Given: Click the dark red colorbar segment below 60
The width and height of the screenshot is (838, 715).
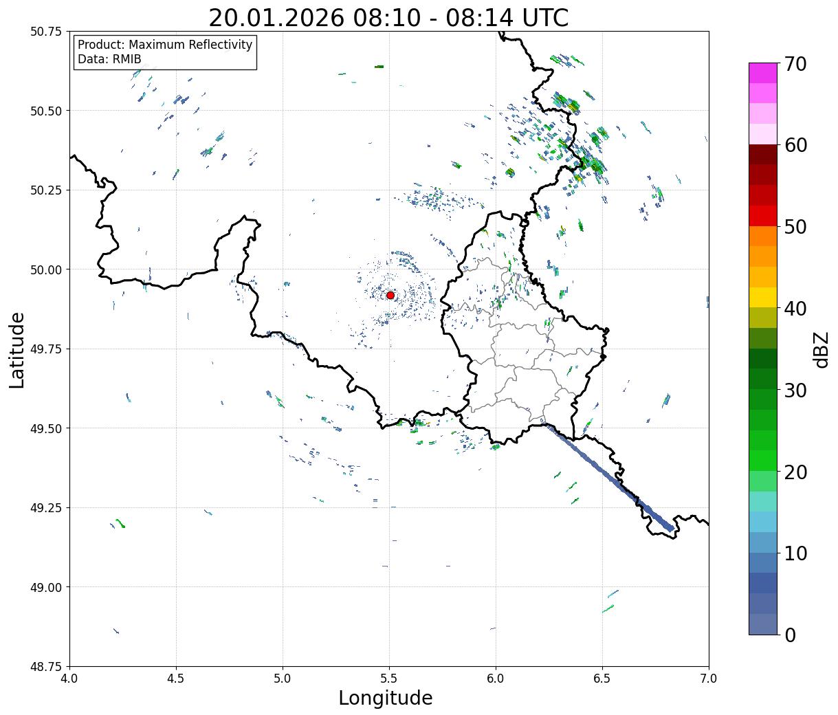Looking at the screenshot, I should click(762, 155).
